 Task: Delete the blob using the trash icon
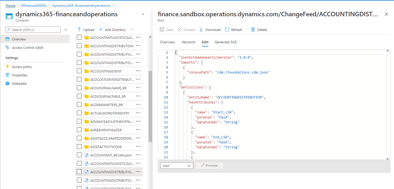[253, 29]
